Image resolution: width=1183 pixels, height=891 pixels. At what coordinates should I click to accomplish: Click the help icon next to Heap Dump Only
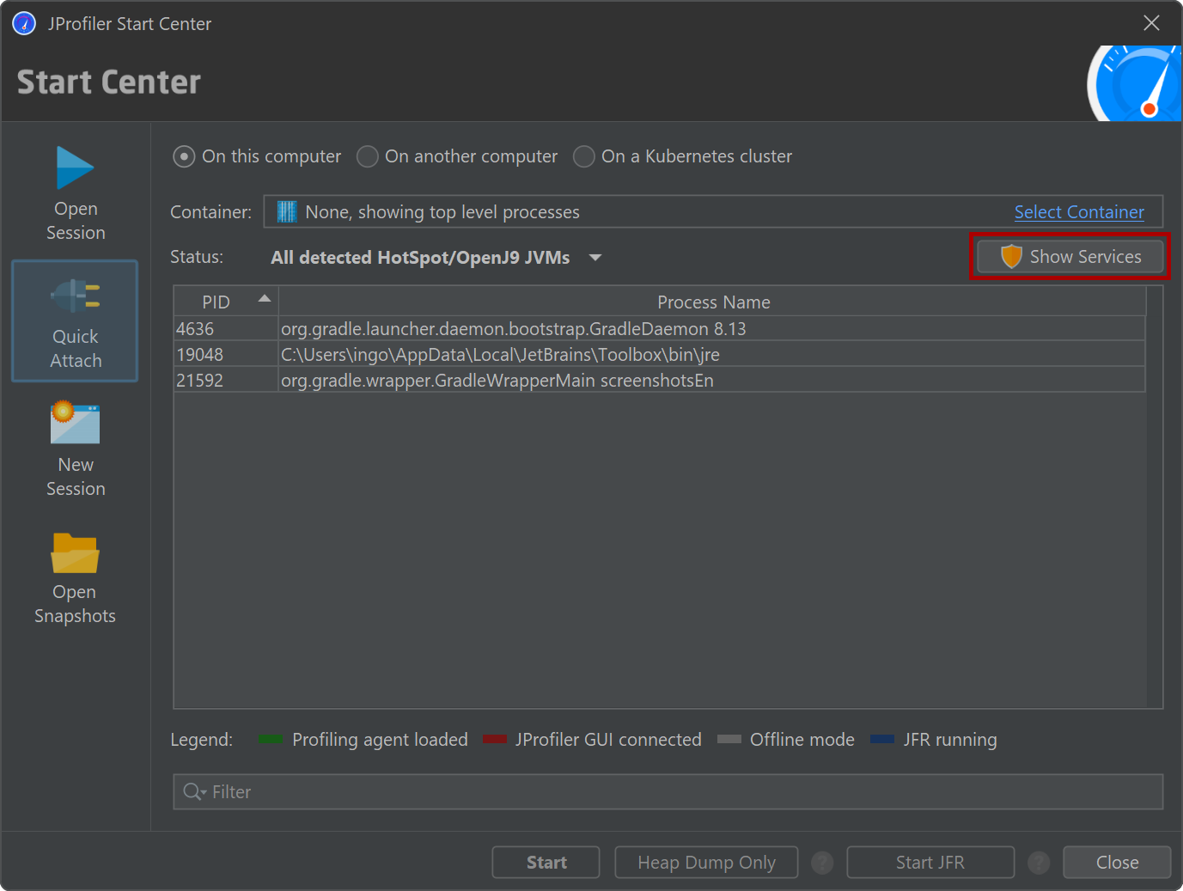tap(822, 863)
